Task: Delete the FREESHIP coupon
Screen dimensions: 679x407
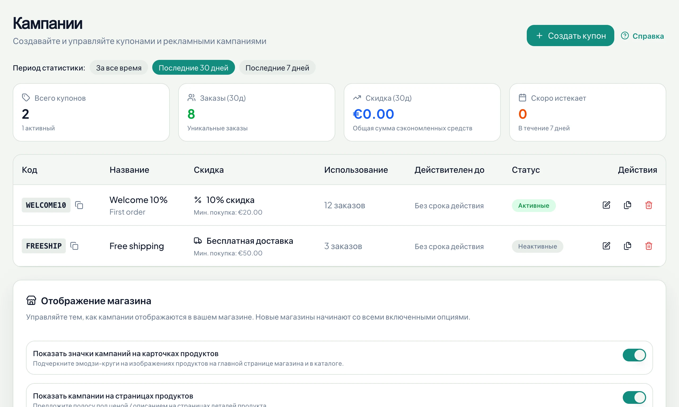Action: click(648, 246)
